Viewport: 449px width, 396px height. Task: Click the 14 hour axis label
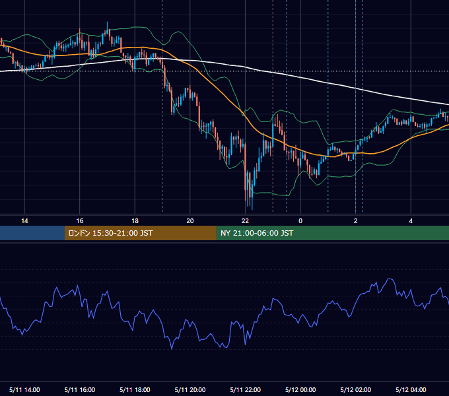click(24, 221)
